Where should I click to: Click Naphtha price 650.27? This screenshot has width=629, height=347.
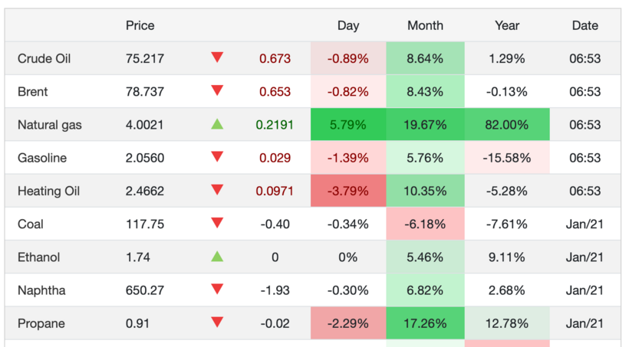point(145,290)
